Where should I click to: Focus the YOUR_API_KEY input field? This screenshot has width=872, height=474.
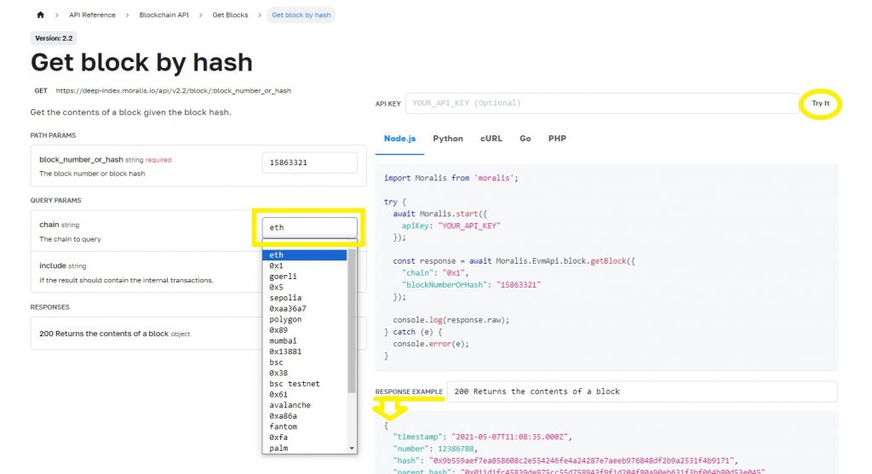pyautogui.click(x=602, y=103)
